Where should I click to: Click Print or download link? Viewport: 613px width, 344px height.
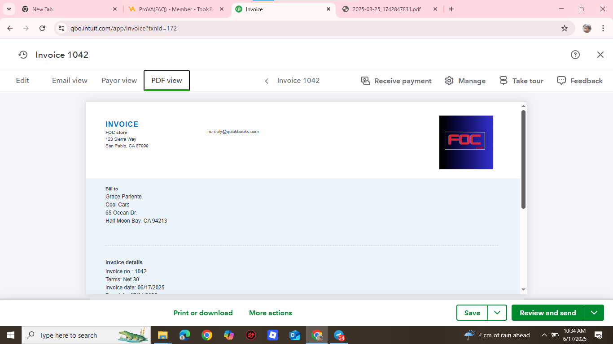(203, 313)
